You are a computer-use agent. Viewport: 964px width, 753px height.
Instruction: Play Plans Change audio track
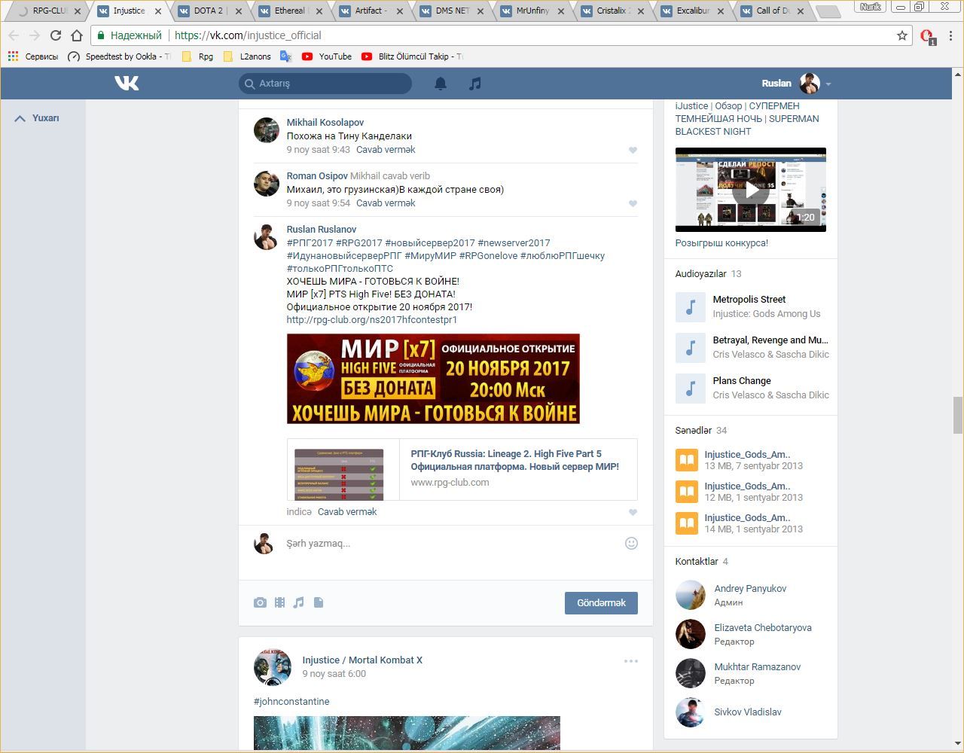click(690, 388)
